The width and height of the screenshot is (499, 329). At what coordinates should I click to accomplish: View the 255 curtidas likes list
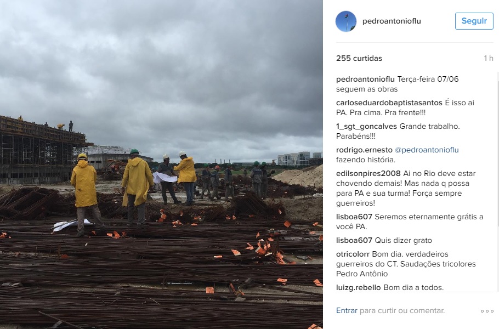click(x=359, y=58)
